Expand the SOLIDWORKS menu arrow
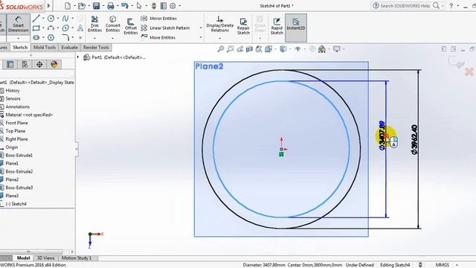The image size is (476, 268). (48, 6)
